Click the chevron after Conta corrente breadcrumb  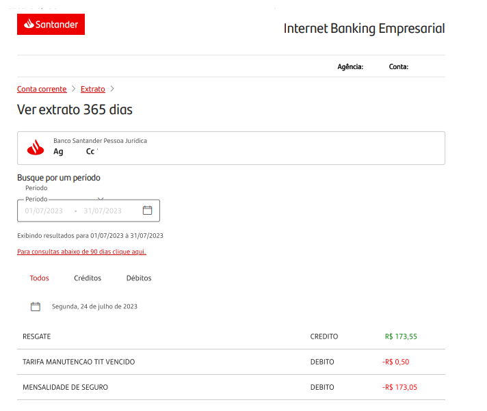coord(74,89)
